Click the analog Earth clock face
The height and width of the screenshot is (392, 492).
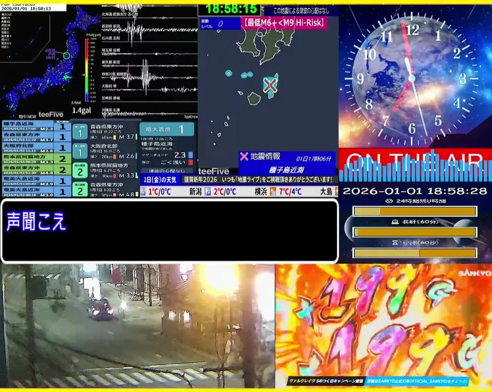[x=412, y=78]
